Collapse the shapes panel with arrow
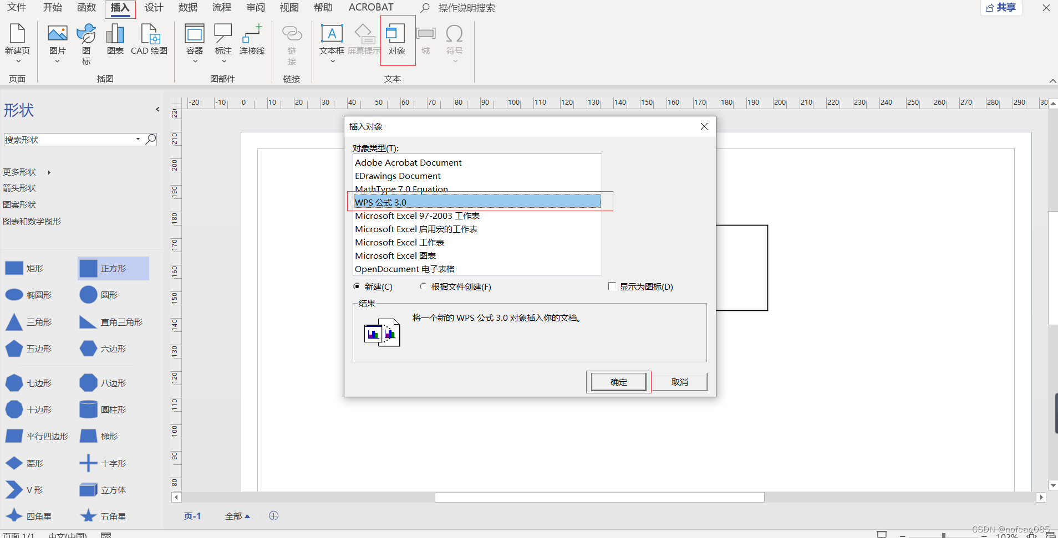The image size is (1058, 538). click(157, 109)
